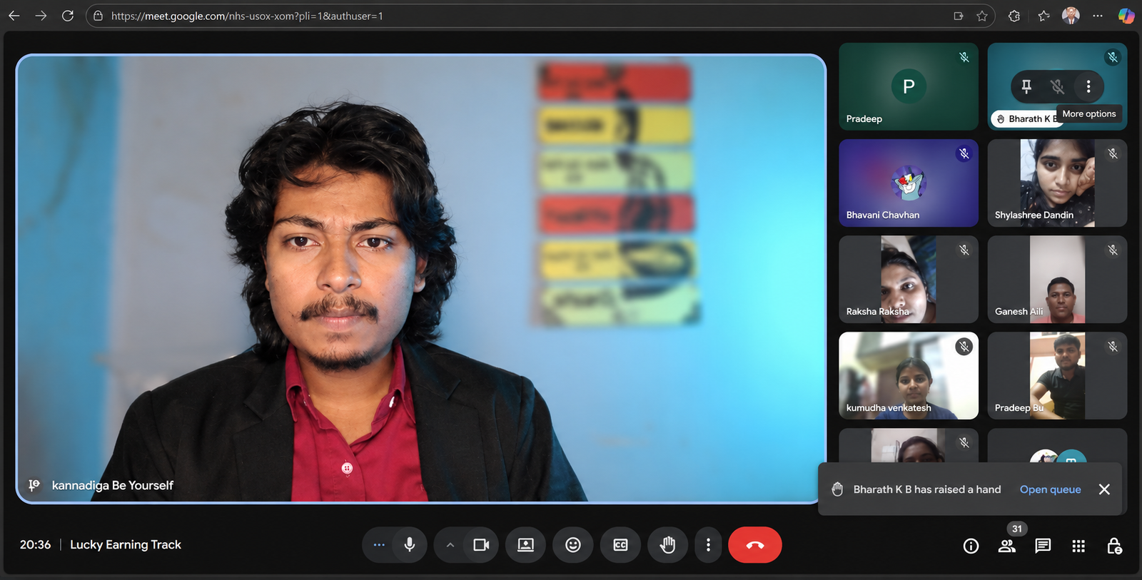Expand the camera settings chevron arrow
The image size is (1142, 580).
pyautogui.click(x=450, y=545)
